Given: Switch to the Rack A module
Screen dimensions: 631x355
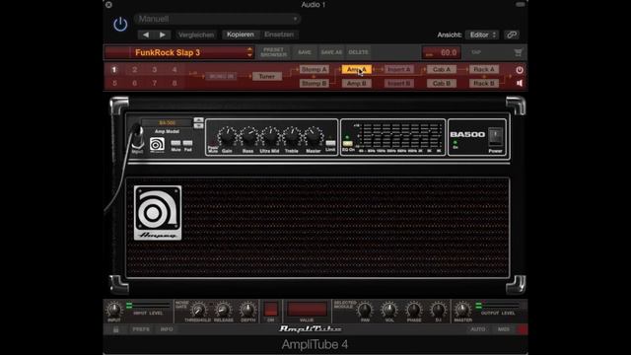Looking at the screenshot, I should (x=484, y=70).
